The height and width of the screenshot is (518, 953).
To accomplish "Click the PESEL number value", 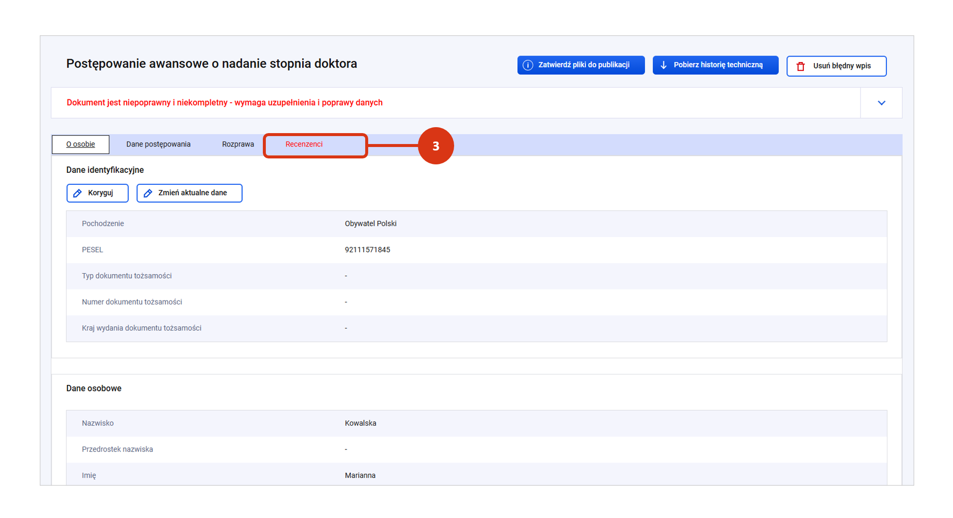I will pos(367,250).
